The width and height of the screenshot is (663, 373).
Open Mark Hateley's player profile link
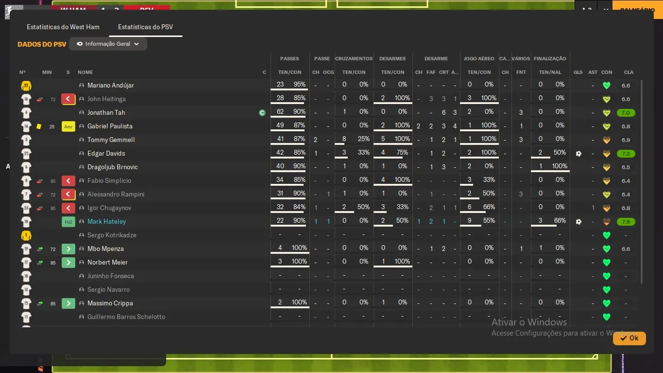tap(106, 222)
